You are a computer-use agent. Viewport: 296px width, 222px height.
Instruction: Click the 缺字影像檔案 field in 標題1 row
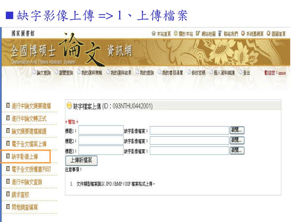pos(190,130)
